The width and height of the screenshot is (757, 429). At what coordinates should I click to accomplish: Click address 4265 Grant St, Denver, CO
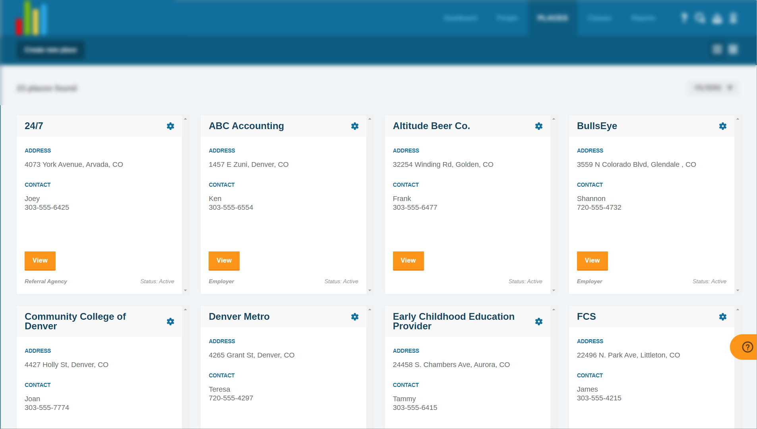pyautogui.click(x=252, y=355)
